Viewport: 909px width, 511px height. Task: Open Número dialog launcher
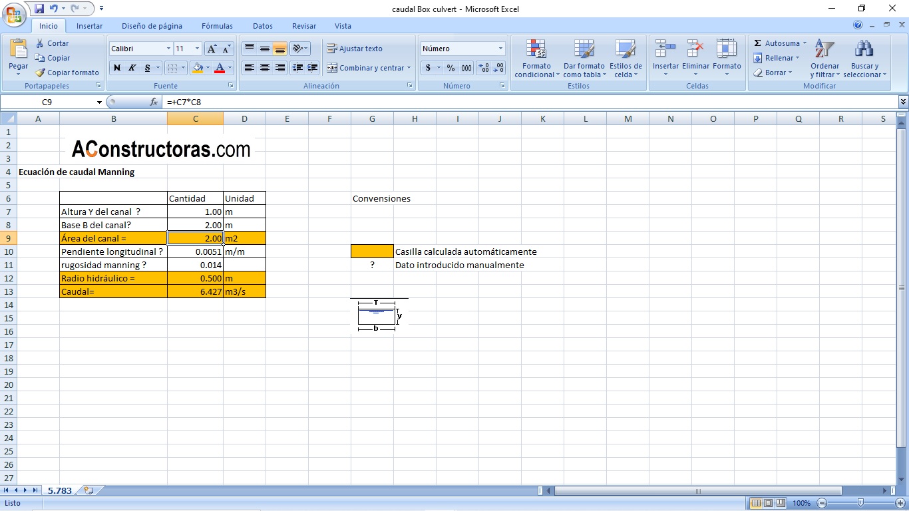click(502, 86)
